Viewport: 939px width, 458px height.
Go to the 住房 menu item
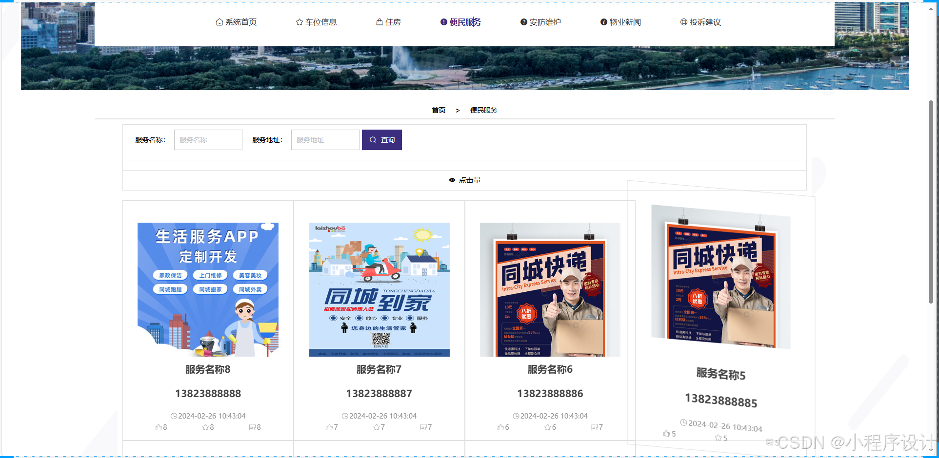click(388, 22)
